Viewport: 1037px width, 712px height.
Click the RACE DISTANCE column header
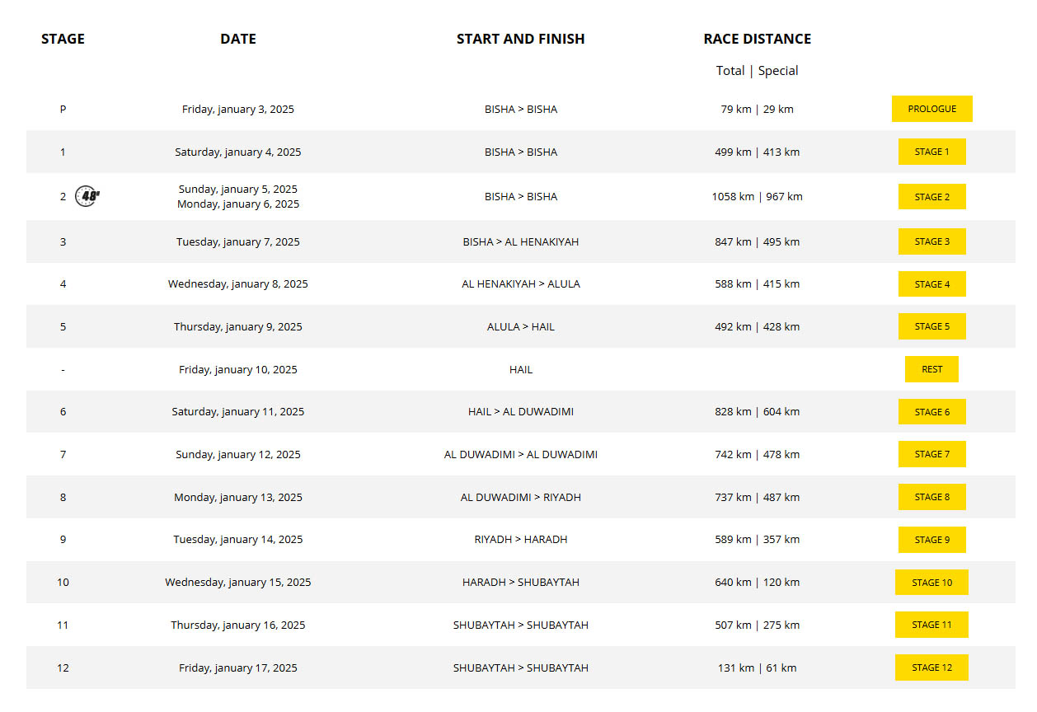pyautogui.click(x=757, y=39)
